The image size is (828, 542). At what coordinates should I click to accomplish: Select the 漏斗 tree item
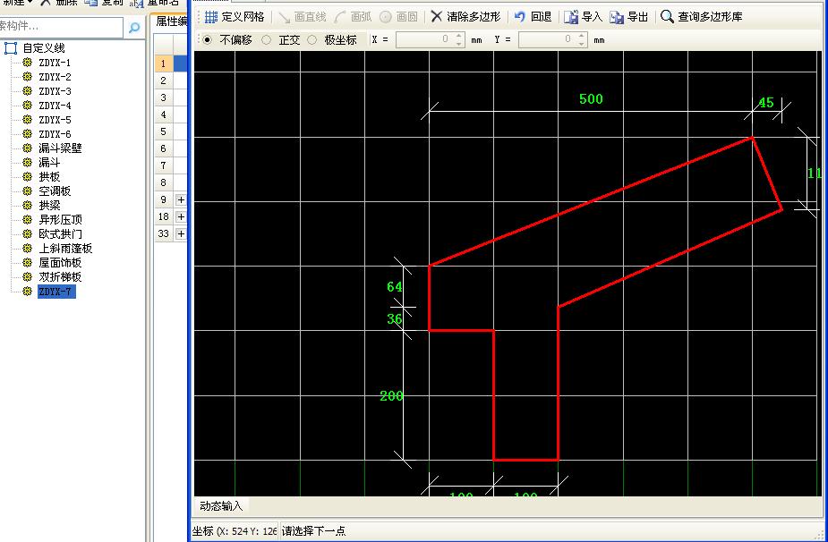49,163
